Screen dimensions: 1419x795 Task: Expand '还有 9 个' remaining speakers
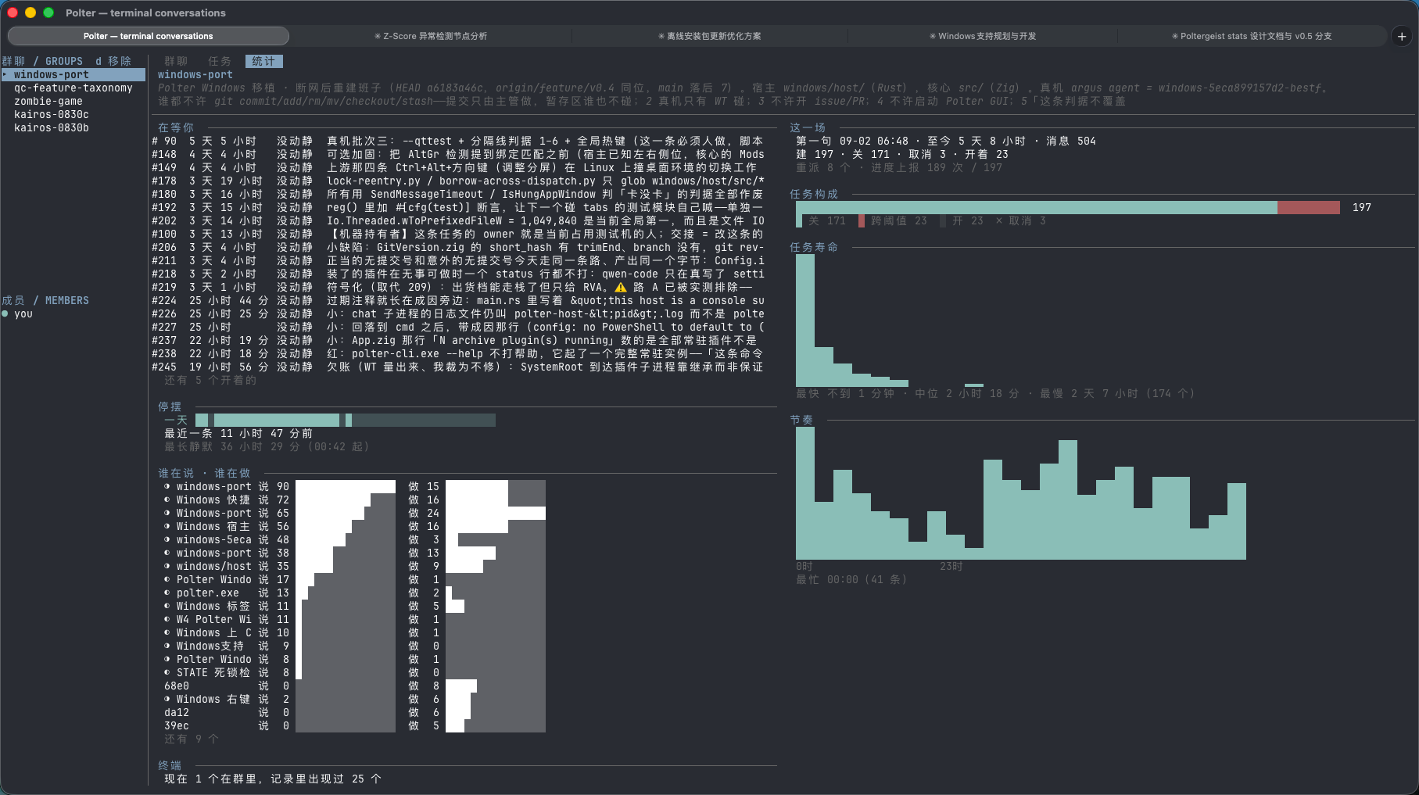coord(192,739)
